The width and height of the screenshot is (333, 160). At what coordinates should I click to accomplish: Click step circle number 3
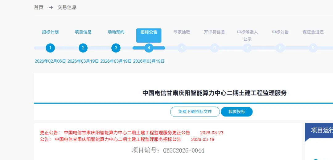pos(116,48)
